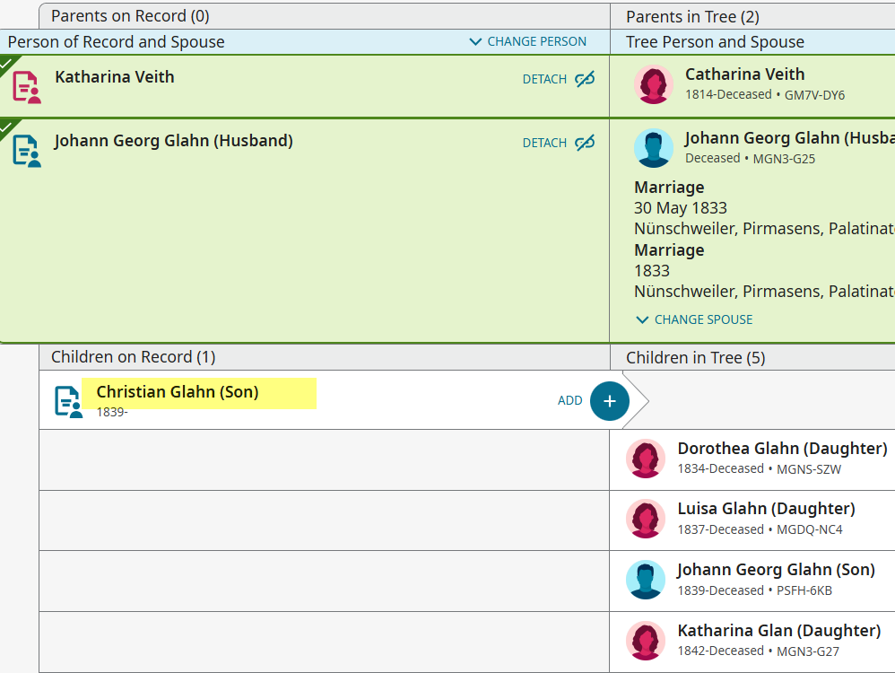Click Christian Glahn 1839- birth year text
This screenshot has height=673, width=895.
point(112,412)
